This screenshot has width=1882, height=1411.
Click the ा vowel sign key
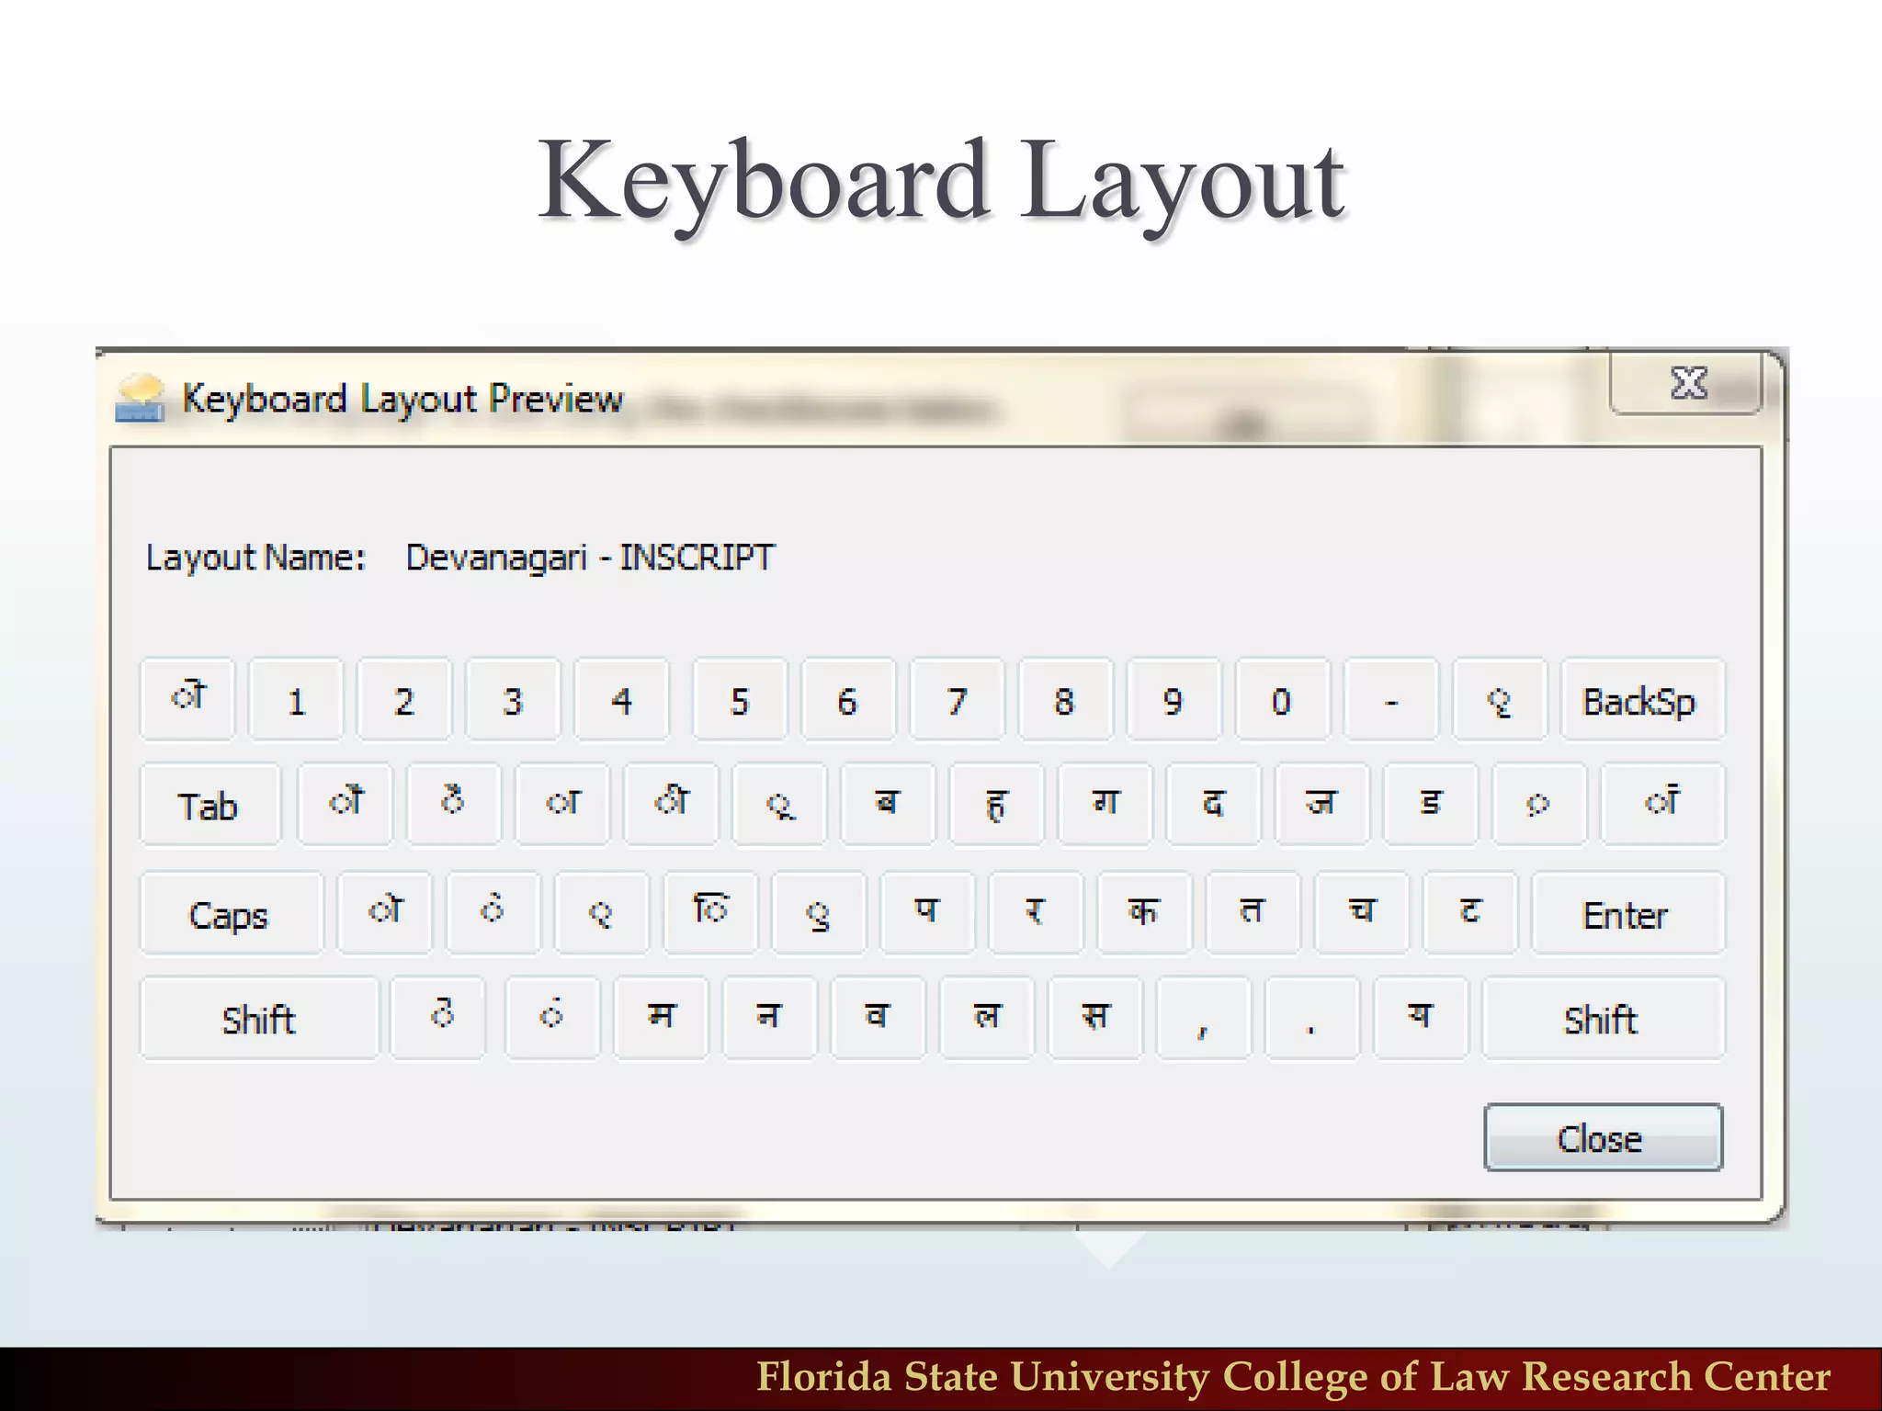pyautogui.click(x=562, y=805)
